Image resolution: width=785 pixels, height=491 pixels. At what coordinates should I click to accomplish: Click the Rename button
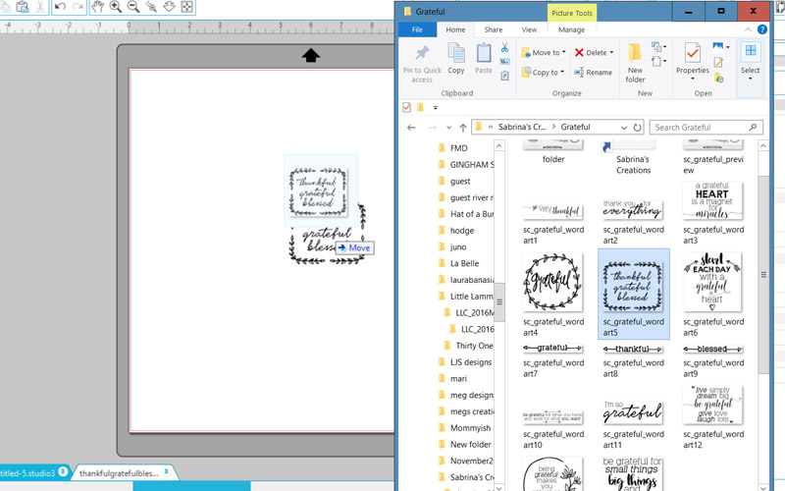594,72
